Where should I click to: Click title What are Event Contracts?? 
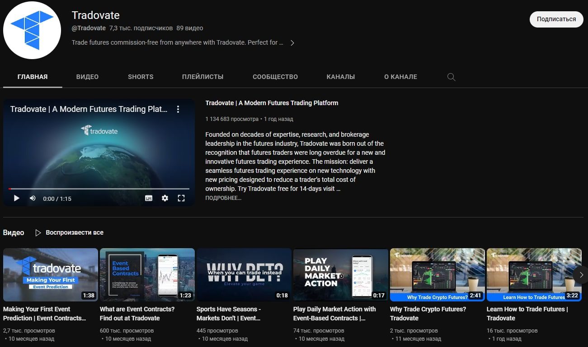137,314
